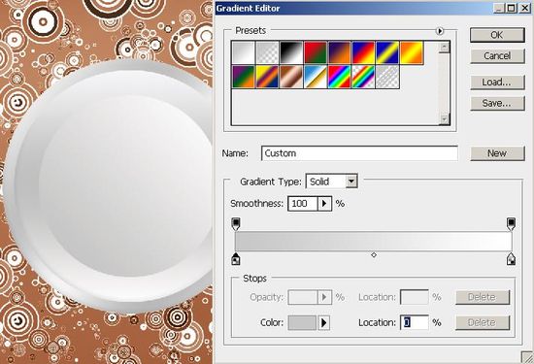Image resolution: width=534 pixels, height=364 pixels.
Task: Click the Name field containing Custom
Action: pos(359,153)
